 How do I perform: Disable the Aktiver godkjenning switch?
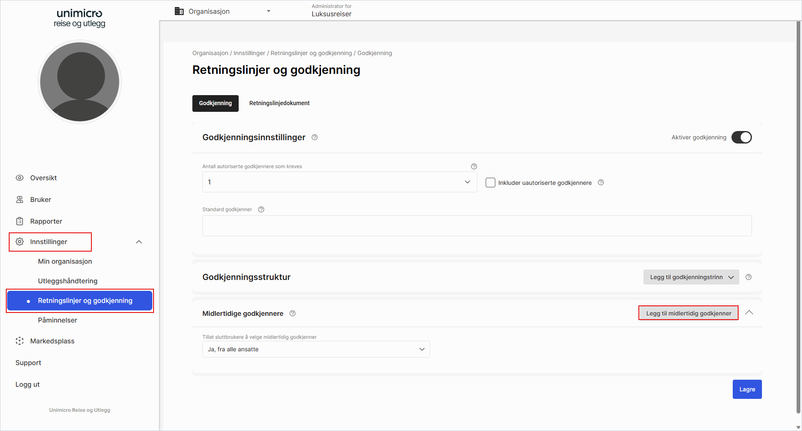tap(741, 137)
